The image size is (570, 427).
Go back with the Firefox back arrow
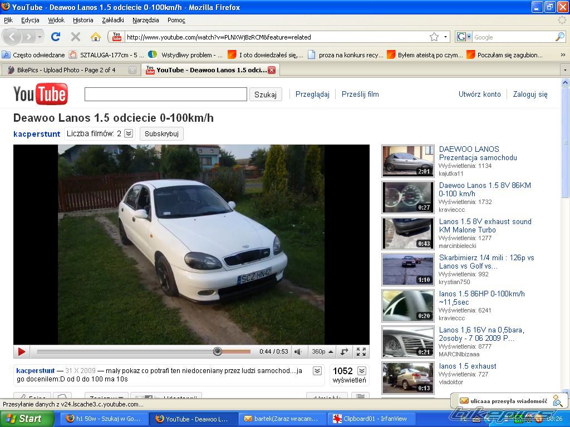[x=12, y=37]
